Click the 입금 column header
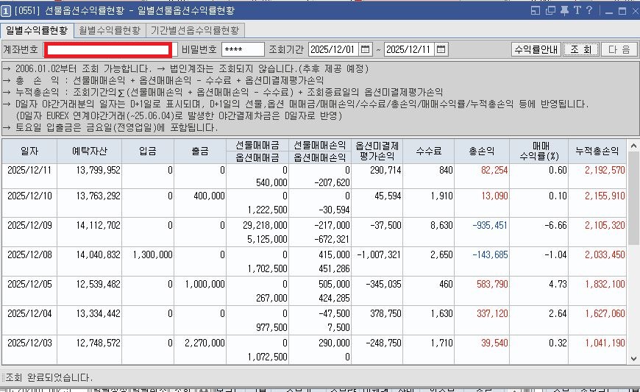This screenshot has width=640, height=392. tap(148, 152)
